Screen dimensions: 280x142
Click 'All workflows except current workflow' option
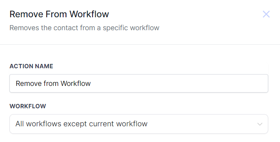coord(82,124)
